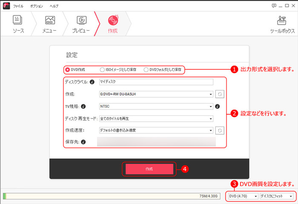The width and height of the screenshot is (298, 204).
Task: Open the ファイル menu
Action: pos(18,6)
